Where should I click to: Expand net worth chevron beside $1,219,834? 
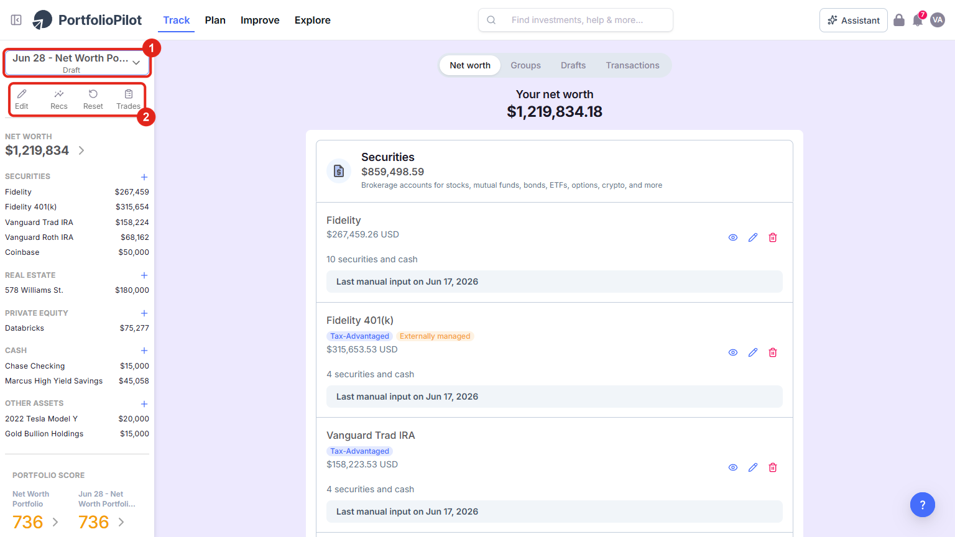pos(81,150)
